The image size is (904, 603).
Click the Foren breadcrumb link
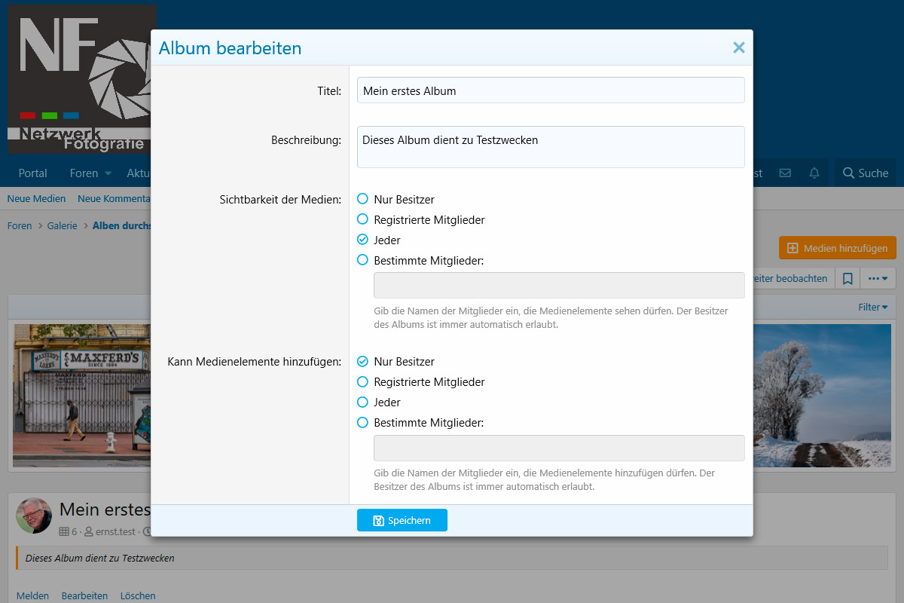click(20, 225)
